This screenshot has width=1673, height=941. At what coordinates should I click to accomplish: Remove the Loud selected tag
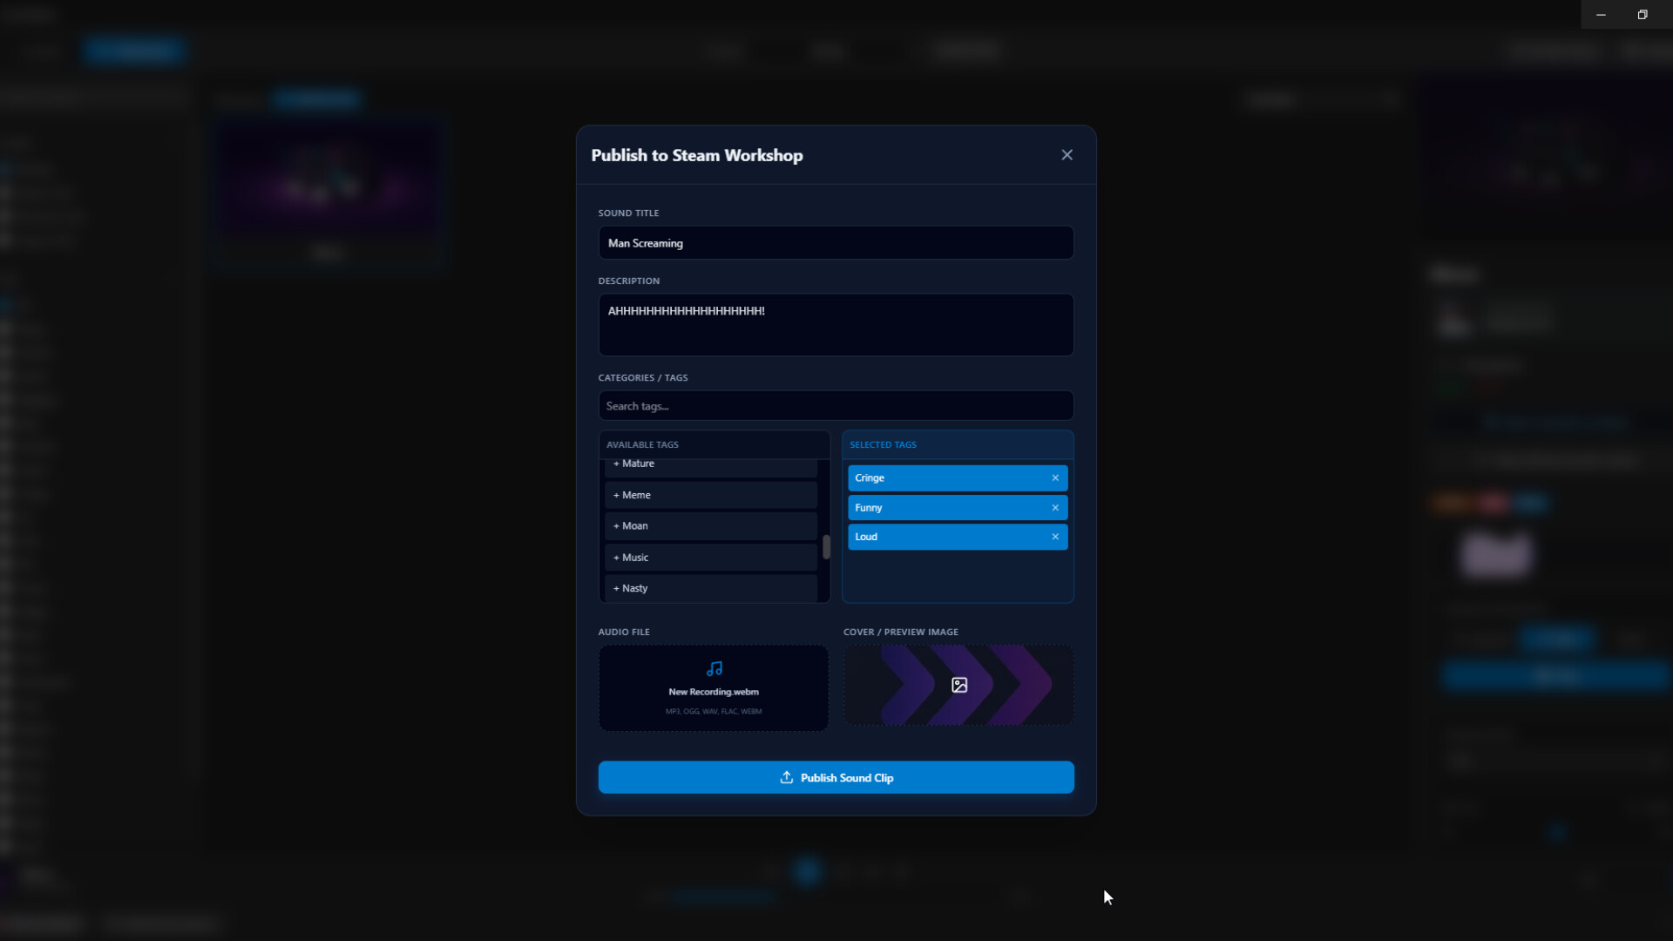pos(1055,537)
